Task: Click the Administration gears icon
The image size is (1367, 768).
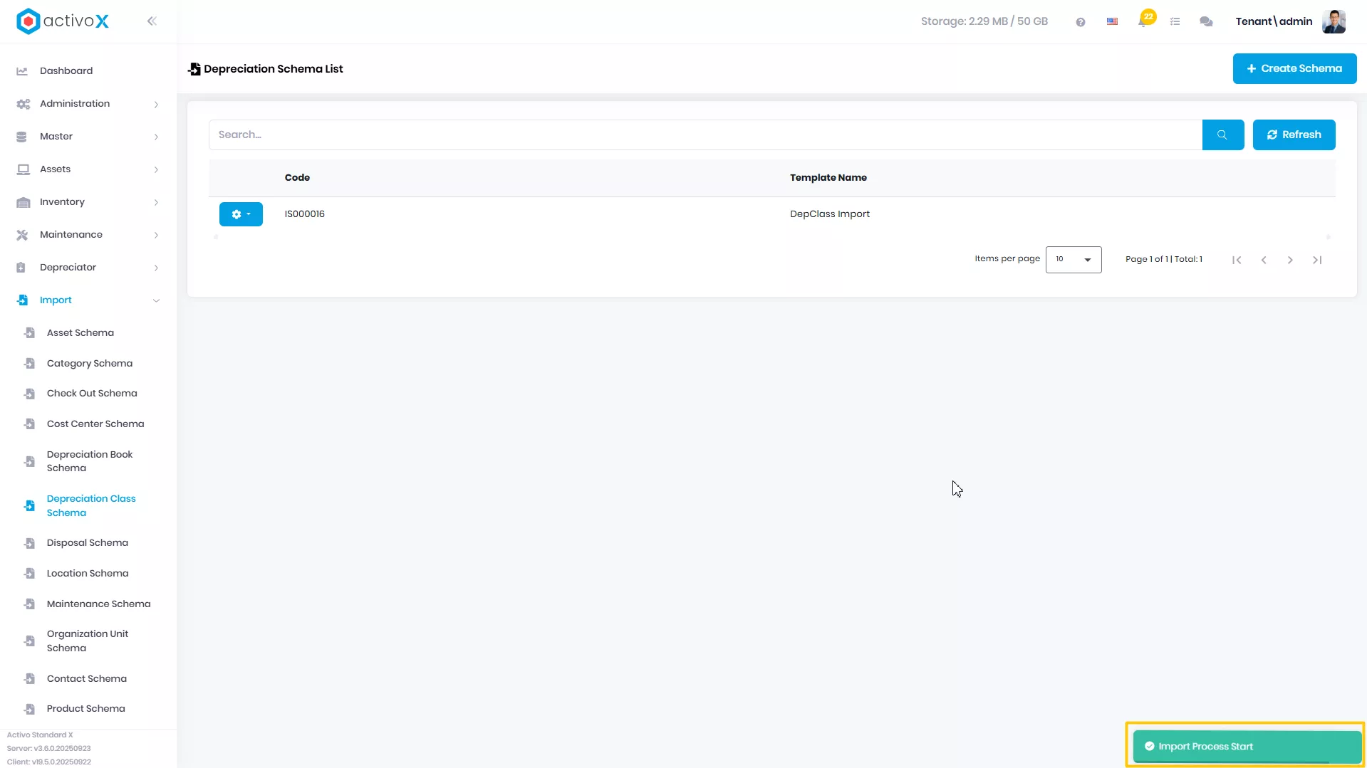Action: (23, 104)
